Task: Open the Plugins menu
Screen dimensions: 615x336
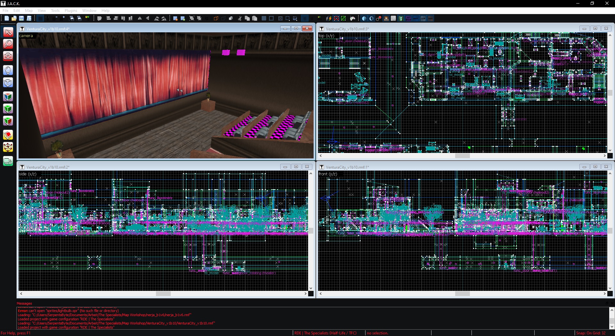Action: 71,11
